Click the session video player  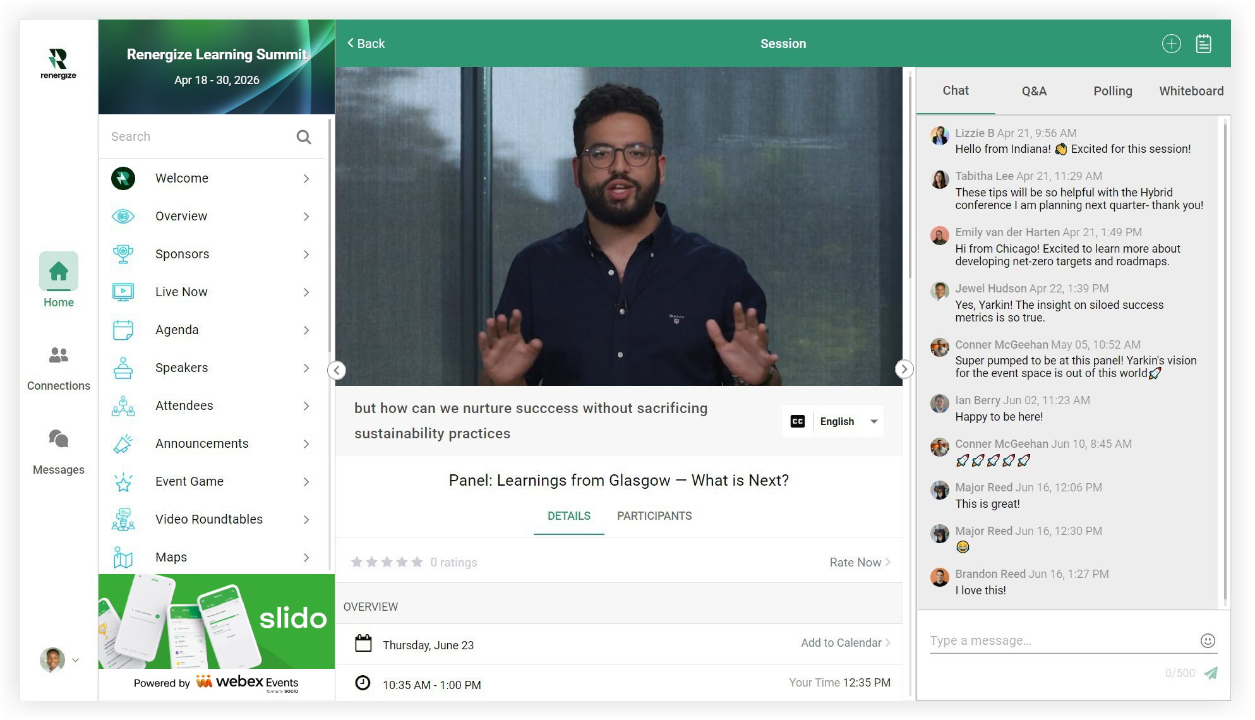coord(619,226)
